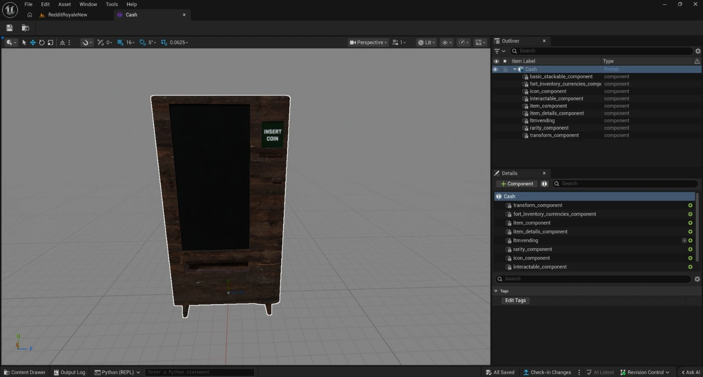Toggle visibility eye for Cash prefab
Viewport: 703px width, 377px height.
pyautogui.click(x=495, y=70)
